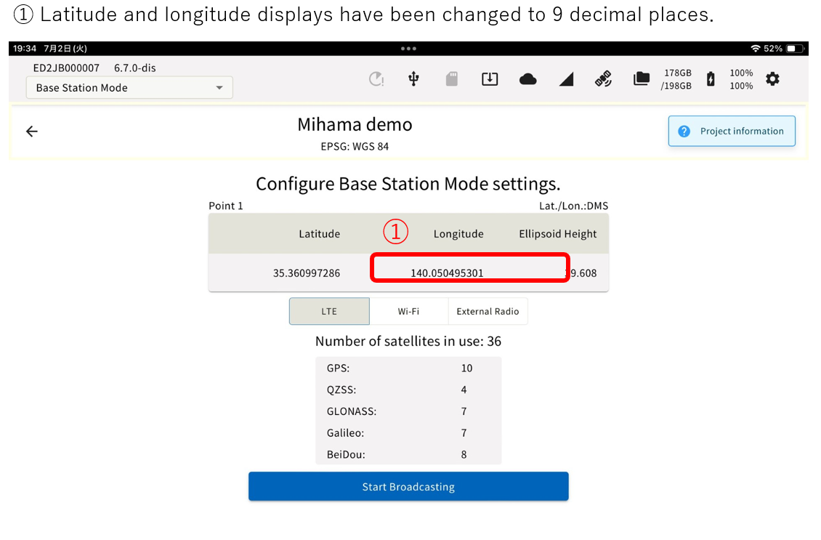
Task: Tap the QZSS satellite count row
Action: pyautogui.click(x=408, y=390)
